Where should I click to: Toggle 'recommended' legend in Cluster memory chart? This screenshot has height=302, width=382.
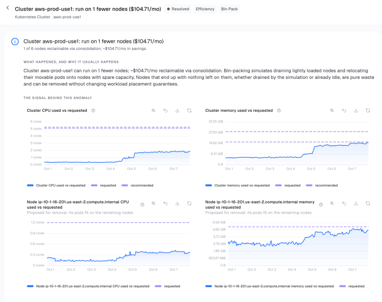click(322, 186)
